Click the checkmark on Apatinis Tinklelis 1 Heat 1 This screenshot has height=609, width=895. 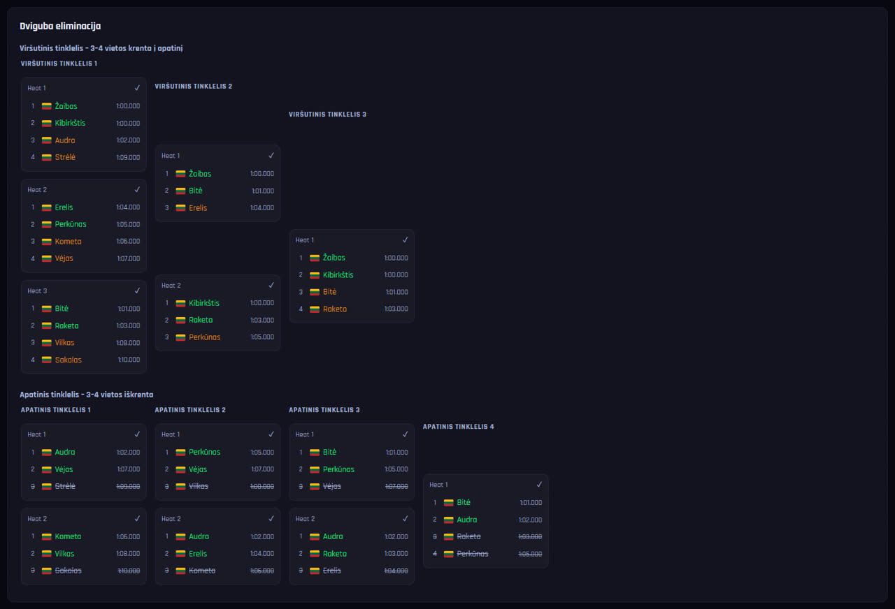[x=137, y=434]
